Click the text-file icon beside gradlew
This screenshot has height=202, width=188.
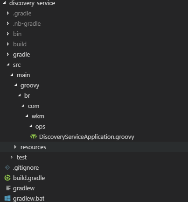[x=8, y=188]
